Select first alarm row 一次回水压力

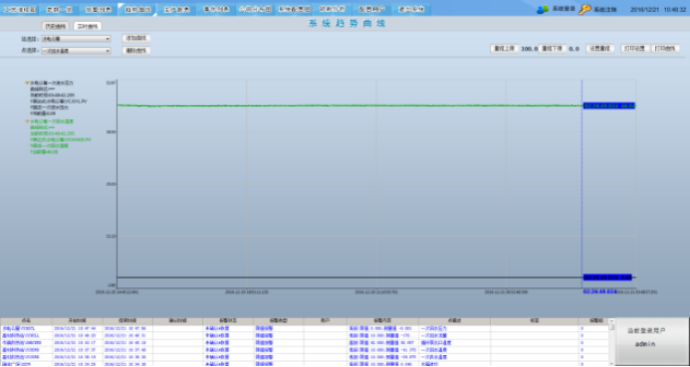tap(305, 328)
